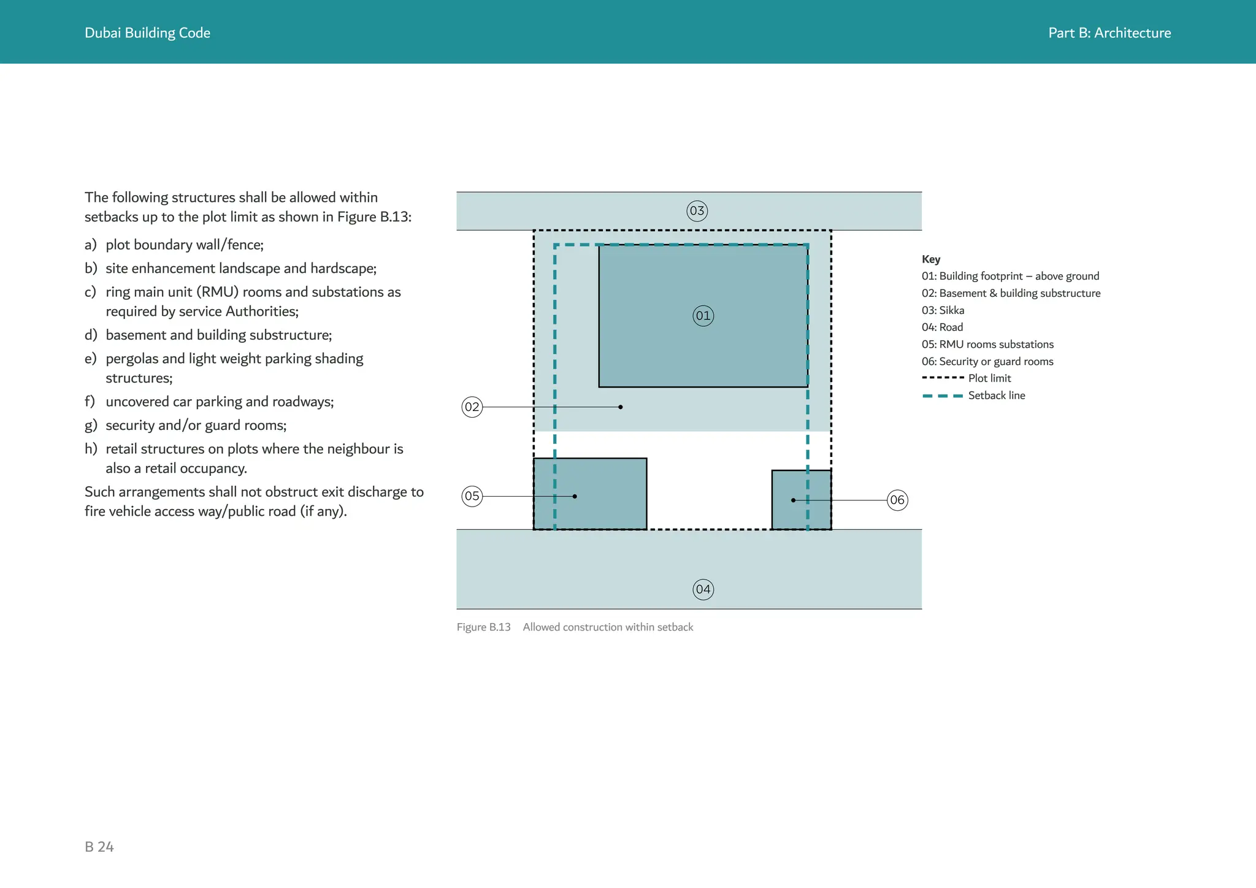Click the 'Dubai Building Code' header title
This screenshot has width=1256, height=888.
click(147, 33)
